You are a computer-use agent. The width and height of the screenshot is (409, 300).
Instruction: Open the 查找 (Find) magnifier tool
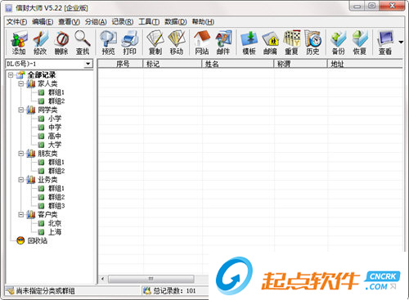[83, 43]
